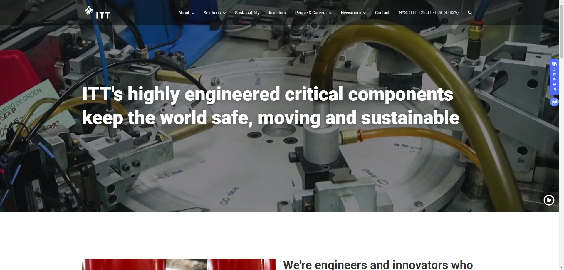This screenshot has height=270, width=564.
Task: Expand the People & Careers chevron
Action: tap(330, 13)
